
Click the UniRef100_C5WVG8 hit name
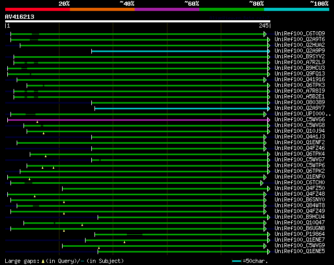(300, 125)
